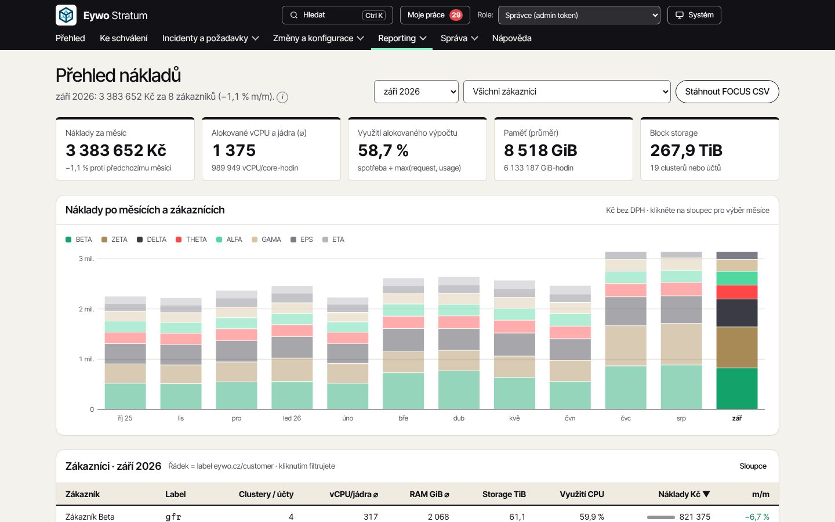Select the úno bar in chart
Screen dimensions: 835x522
pyautogui.click(x=348, y=353)
